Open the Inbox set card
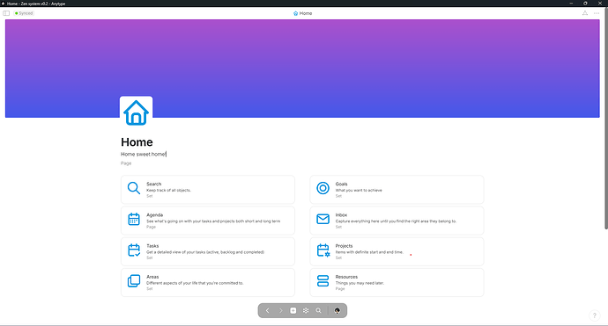 click(397, 221)
